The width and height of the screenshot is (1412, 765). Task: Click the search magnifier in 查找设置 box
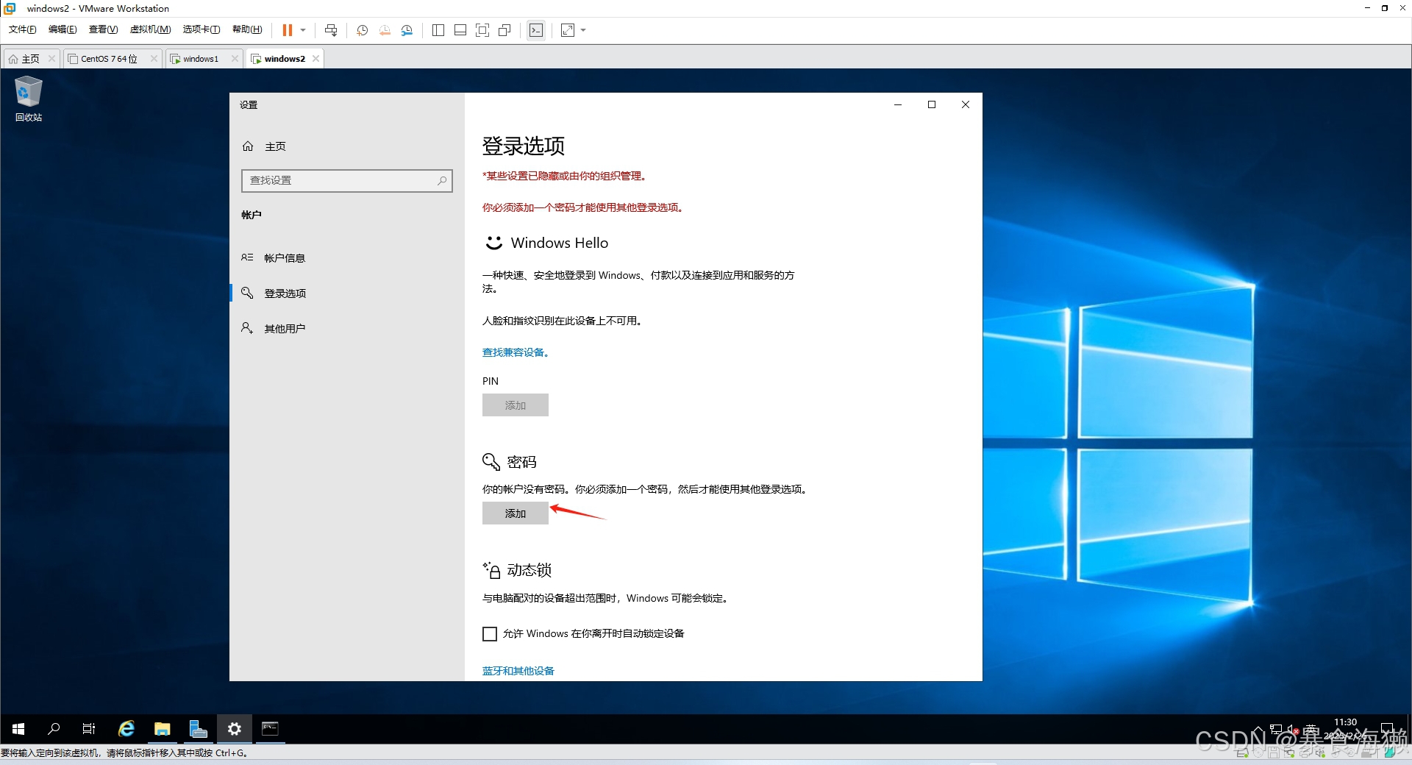coord(442,180)
